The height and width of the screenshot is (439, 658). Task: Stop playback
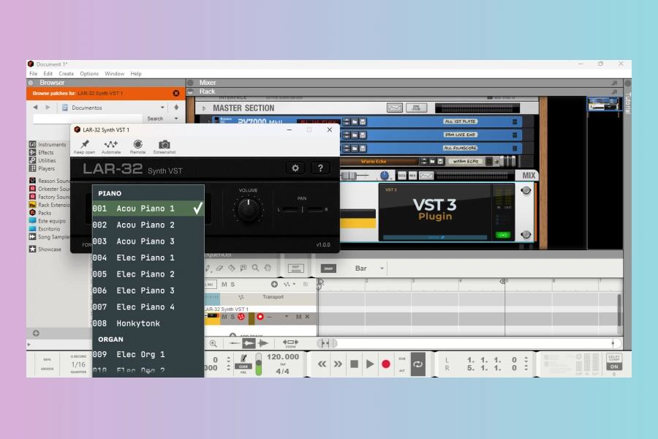pos(354,364)
